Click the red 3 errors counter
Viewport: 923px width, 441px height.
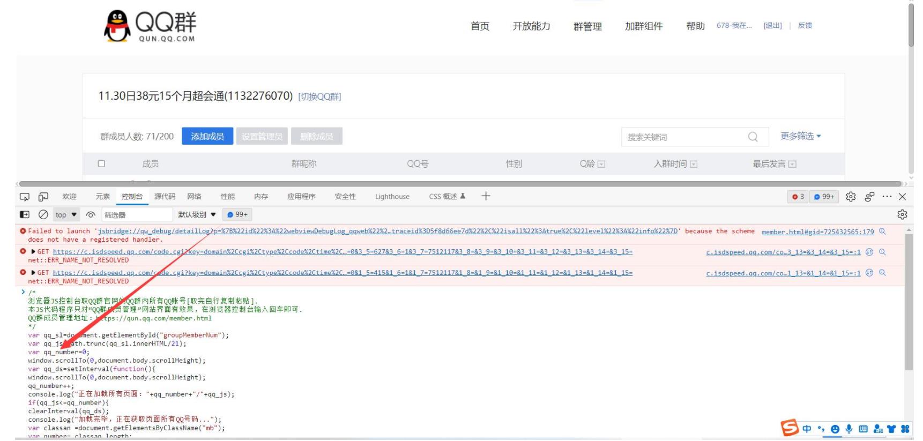pos(798,197)
